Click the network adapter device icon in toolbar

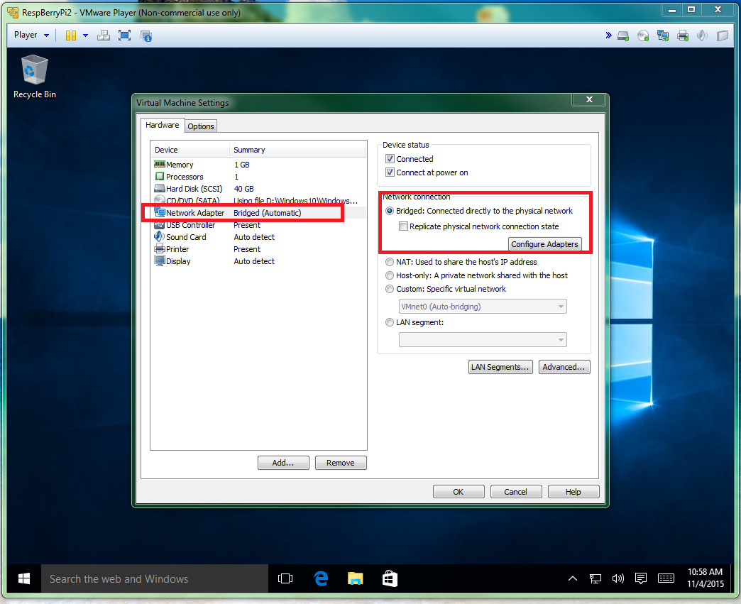tap(663, 36)
